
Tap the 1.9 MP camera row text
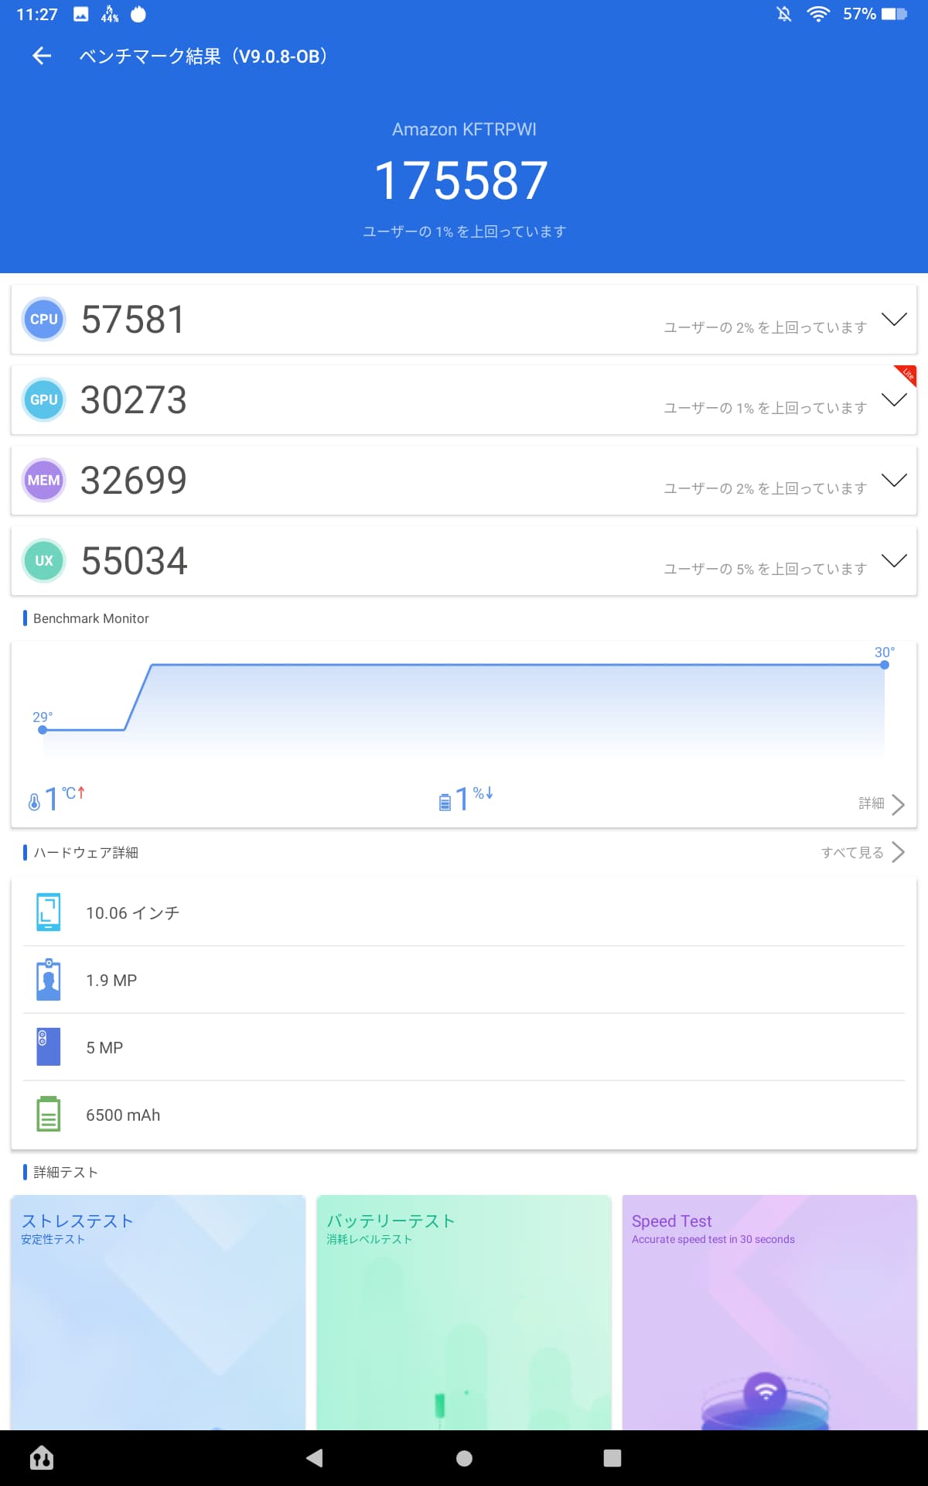111,981
